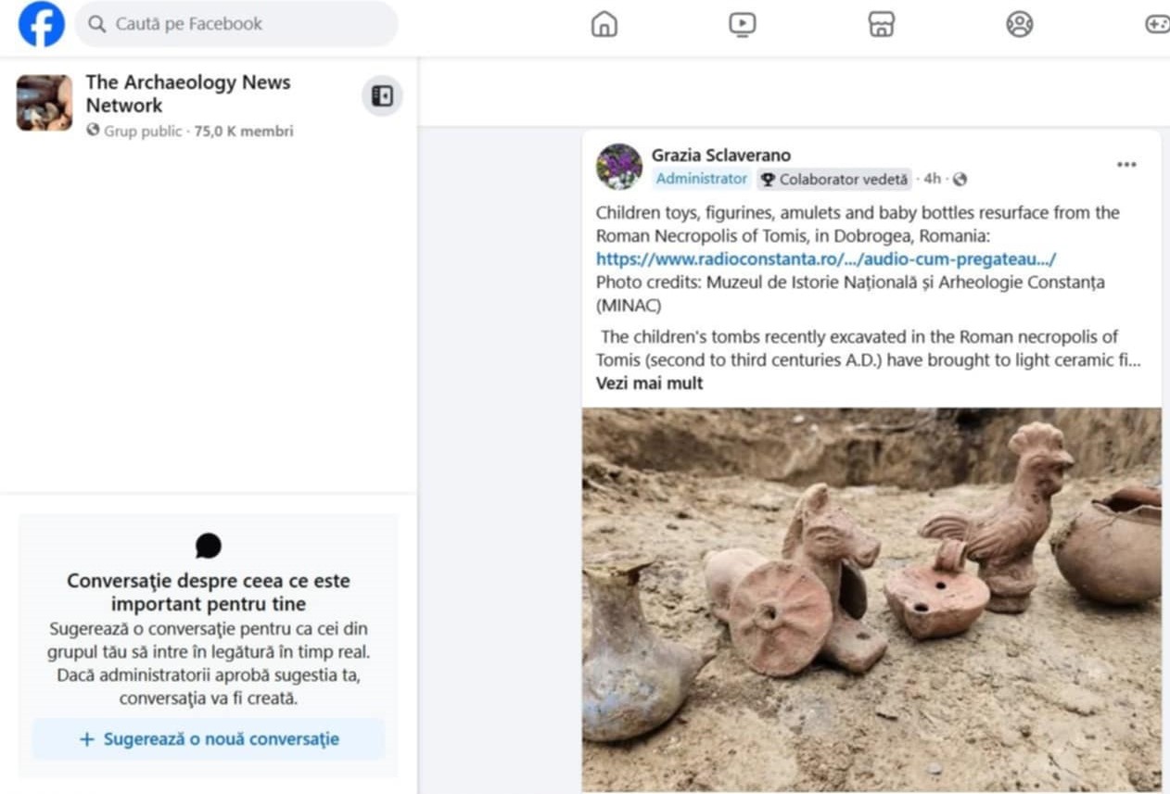The image size is (1170, 794).
Task: Open the Facebook logo home link
Action: pyautogui.click(x=42, y=24)
